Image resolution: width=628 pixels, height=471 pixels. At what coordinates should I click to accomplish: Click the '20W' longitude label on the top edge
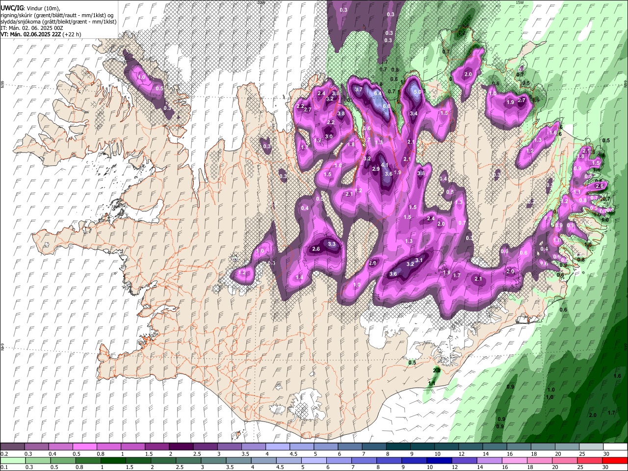point(261,2)
